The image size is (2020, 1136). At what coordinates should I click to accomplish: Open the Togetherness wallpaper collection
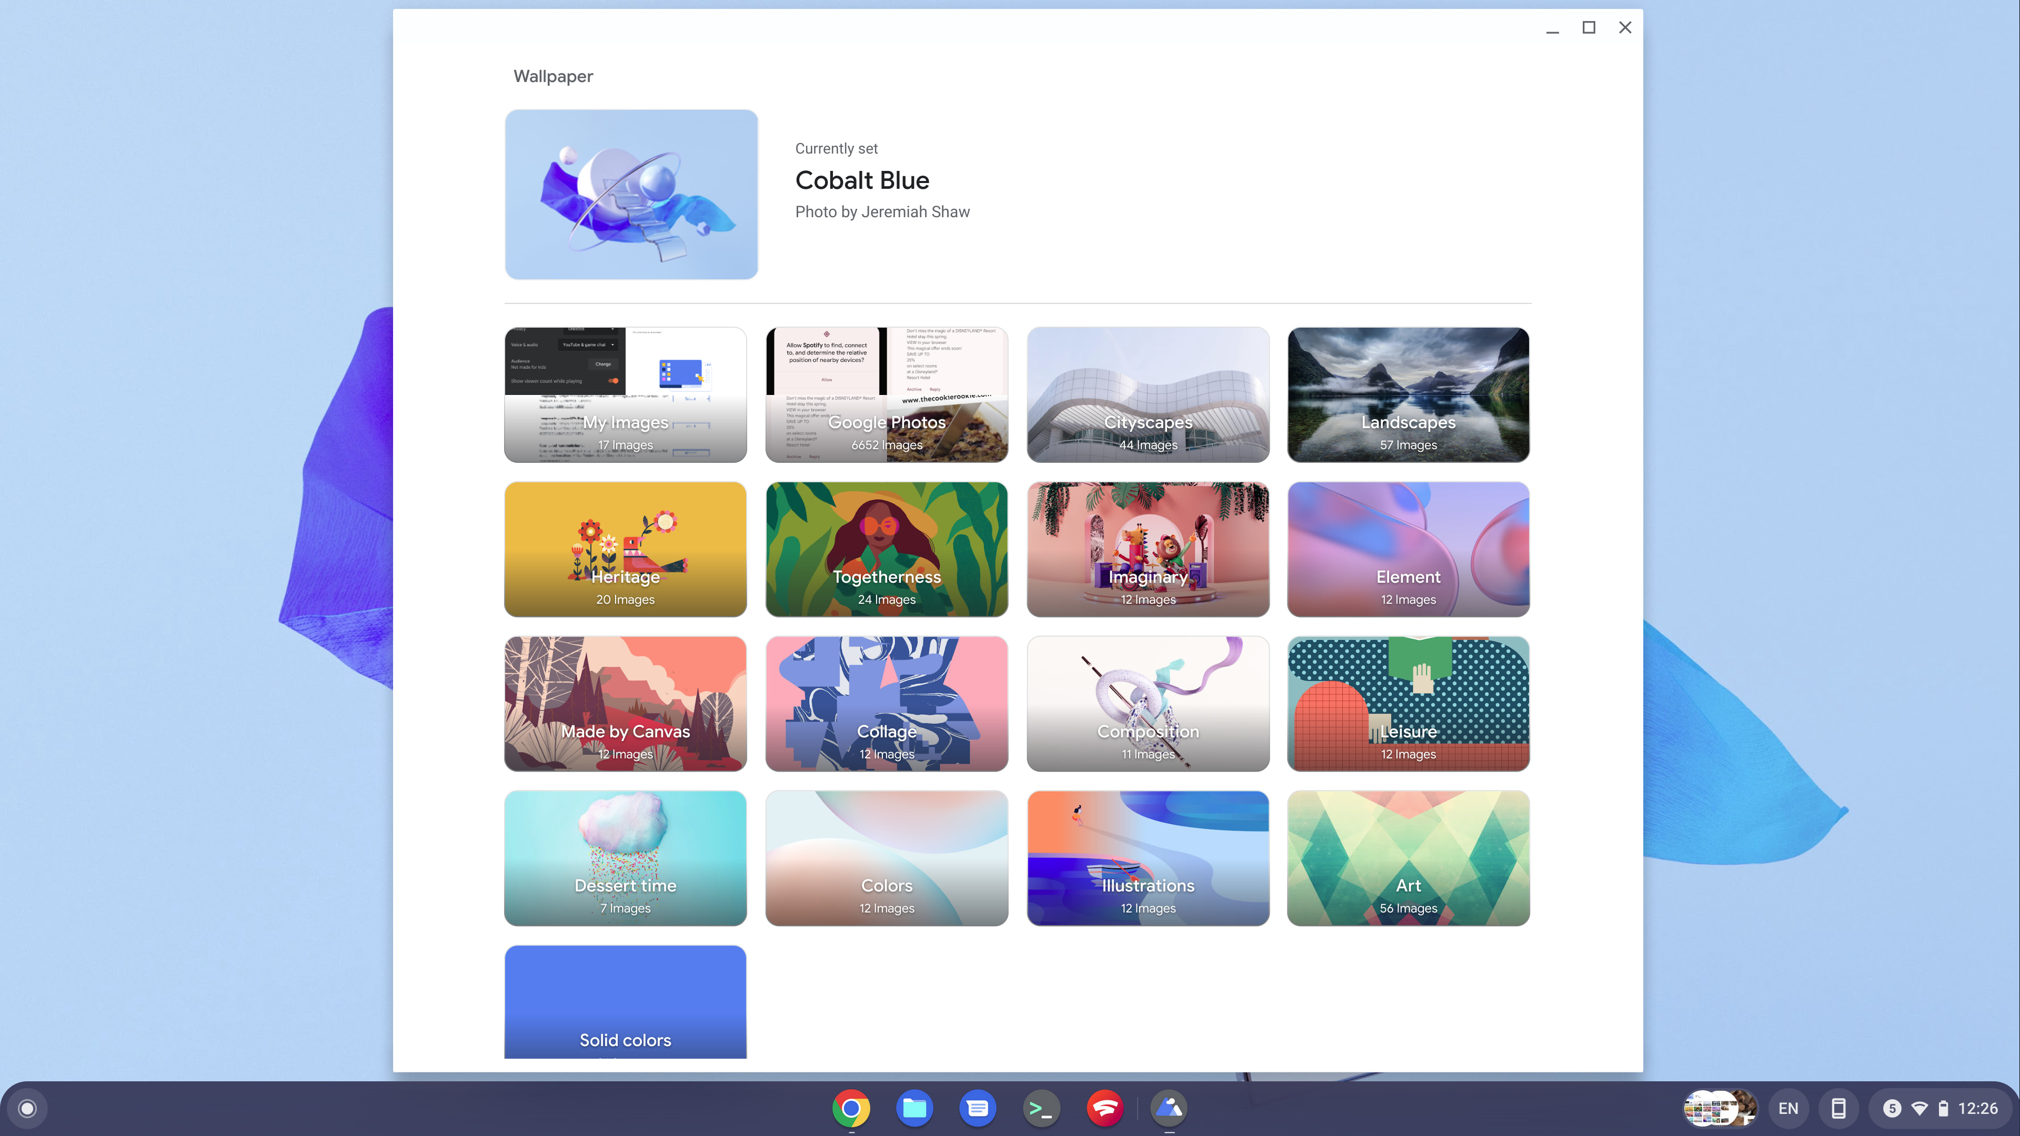tap(886, 549)
